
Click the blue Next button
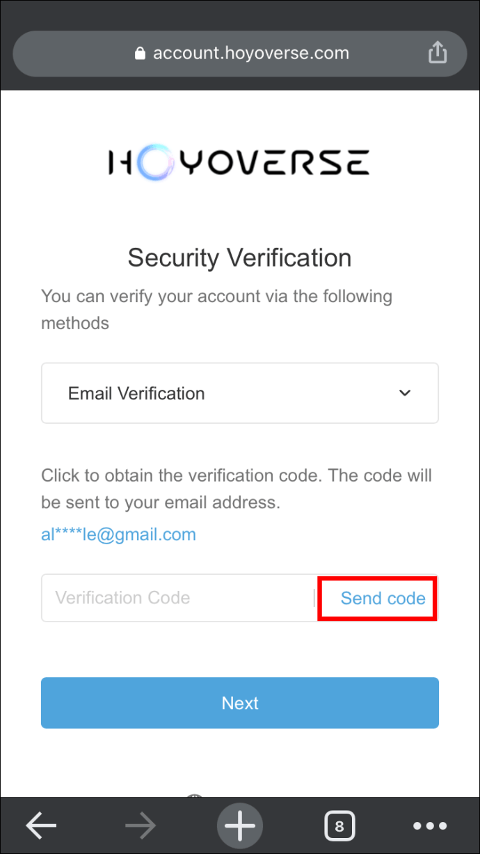(240, 703)
